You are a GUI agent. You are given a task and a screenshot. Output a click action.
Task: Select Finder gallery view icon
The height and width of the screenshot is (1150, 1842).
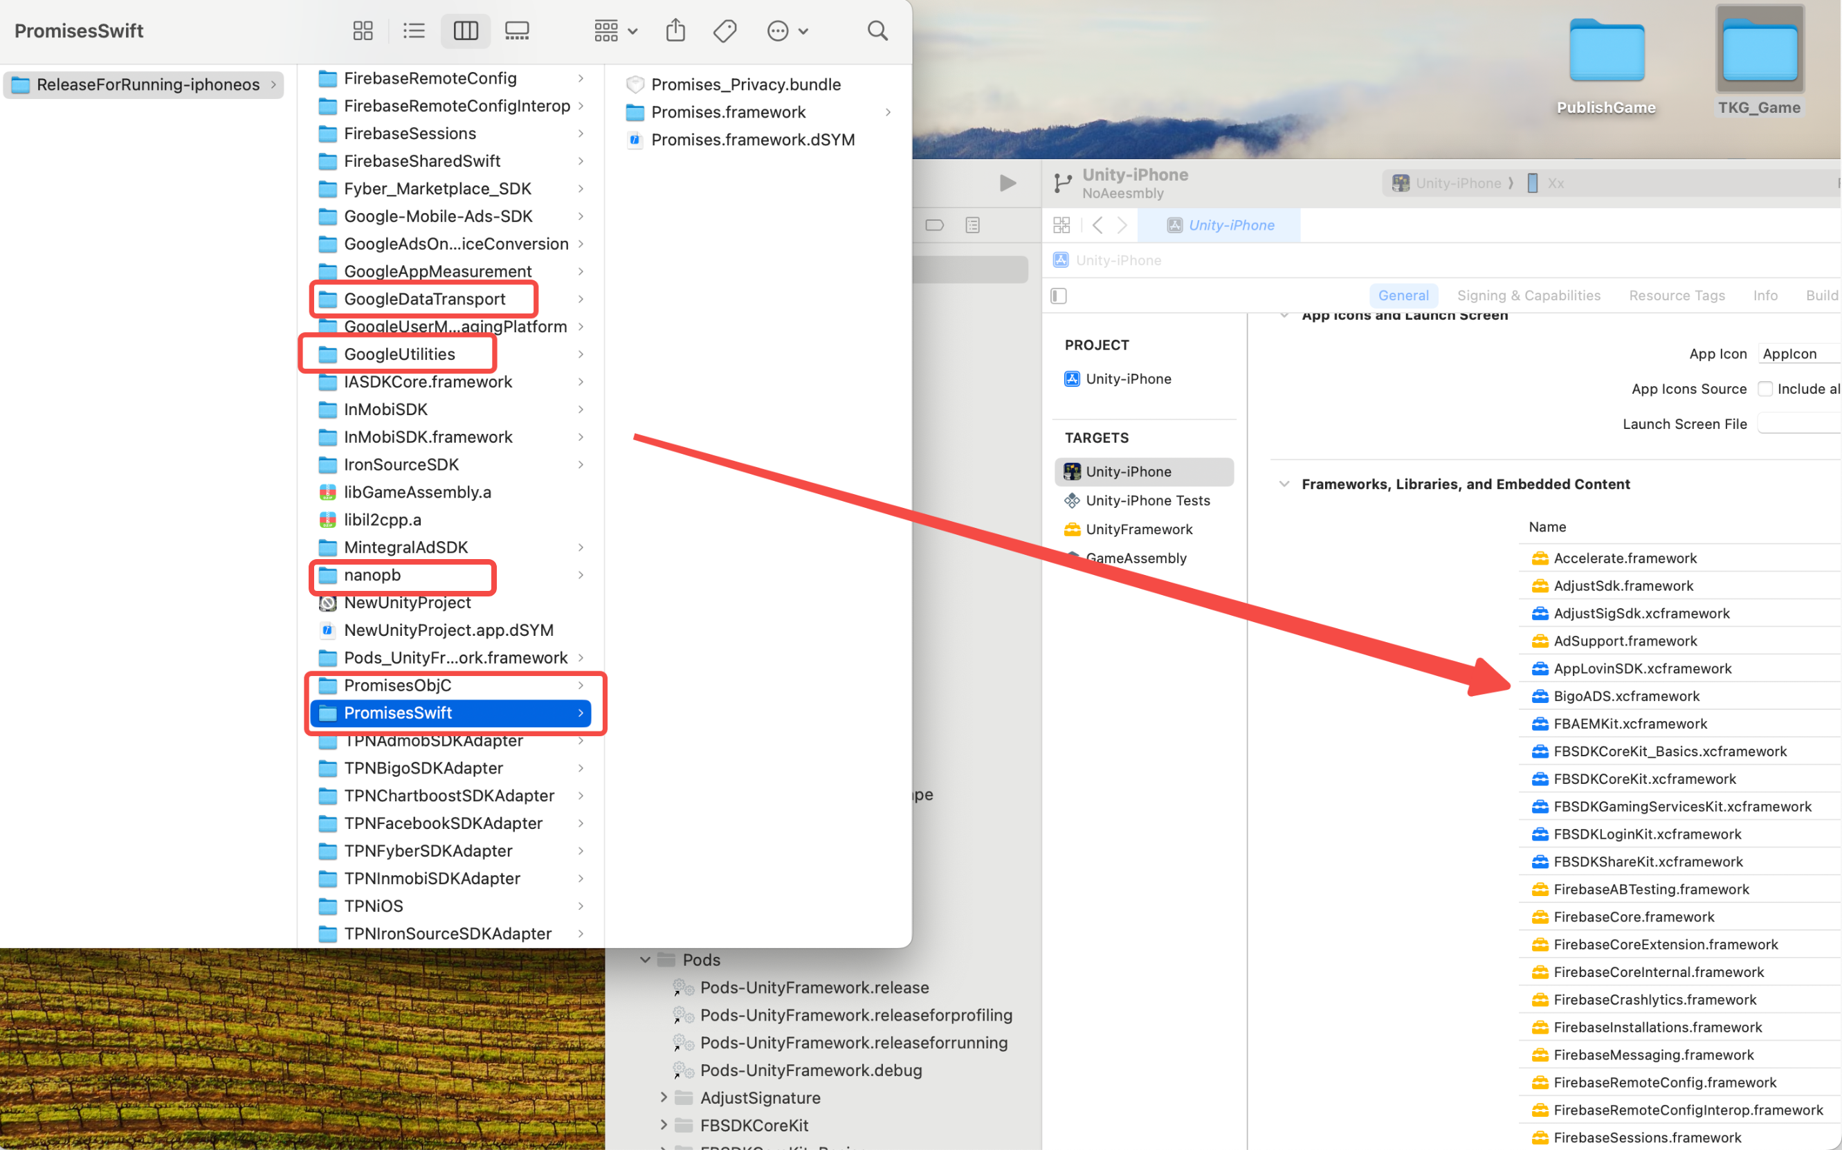click(x=517, y=30)
